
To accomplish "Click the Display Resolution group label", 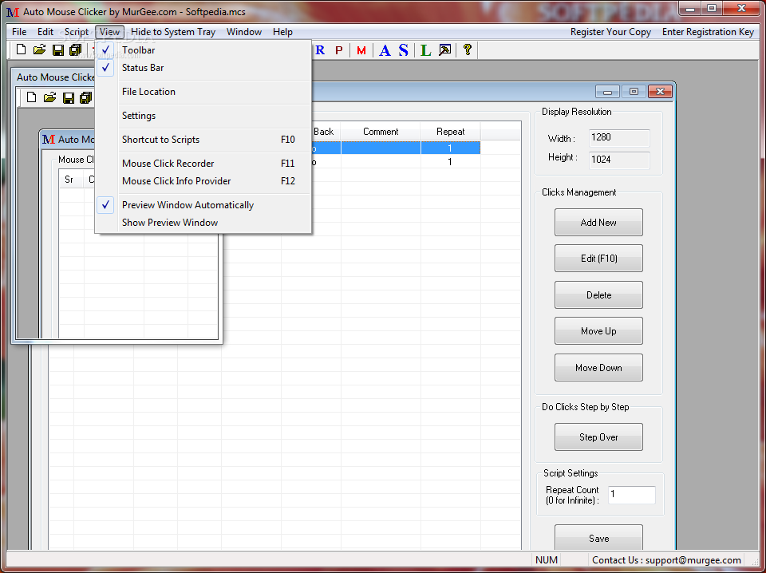I will point(576,112).
